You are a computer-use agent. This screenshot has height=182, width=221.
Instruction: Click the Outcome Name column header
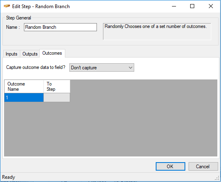(x=24, y=86)
